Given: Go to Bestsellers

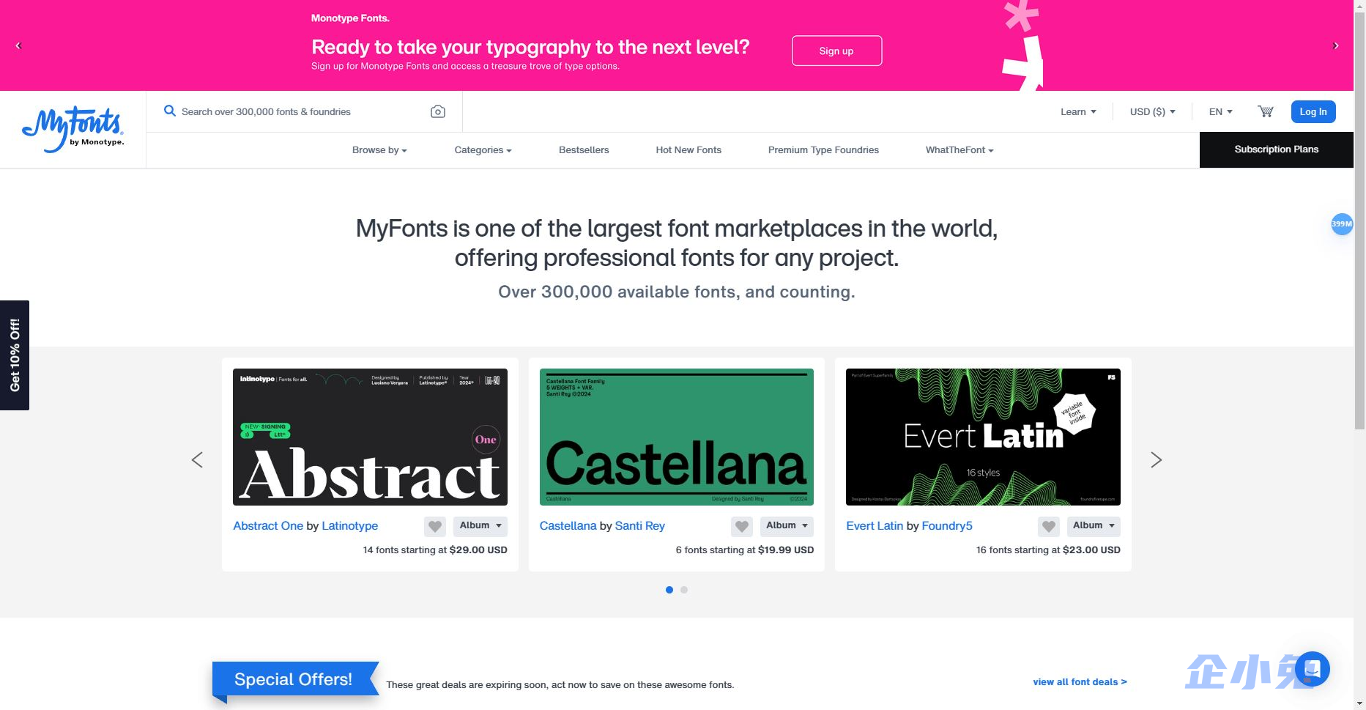Looking at the screenshot, I should pos(584,149).
